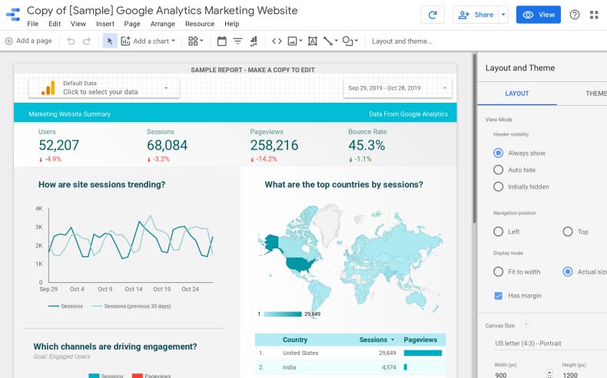Select the Line drawing tool
Viewport: 607px width, 378px height.
point(328,41)
